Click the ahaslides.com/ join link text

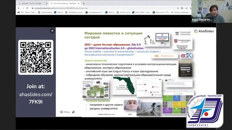click(x=36, y=94)
